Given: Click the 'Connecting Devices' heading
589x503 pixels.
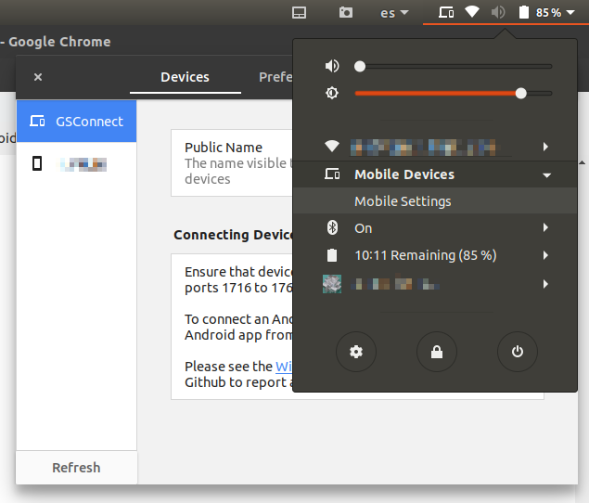Looking at the screenshot, I should 233,235.
